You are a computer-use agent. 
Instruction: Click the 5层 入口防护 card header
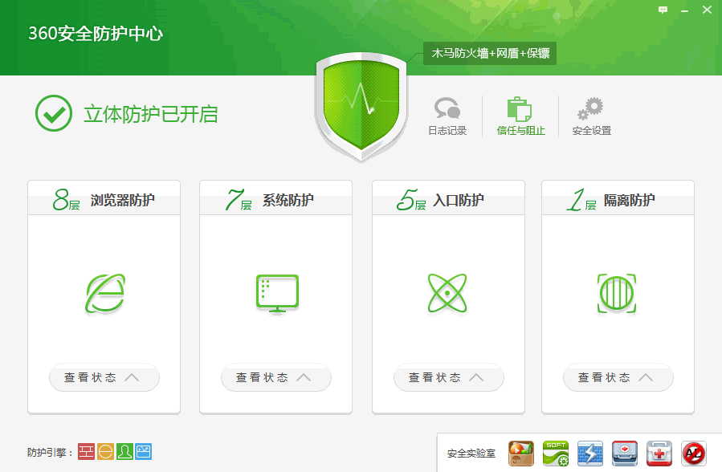pyautogui.click(x=448, y=198)
